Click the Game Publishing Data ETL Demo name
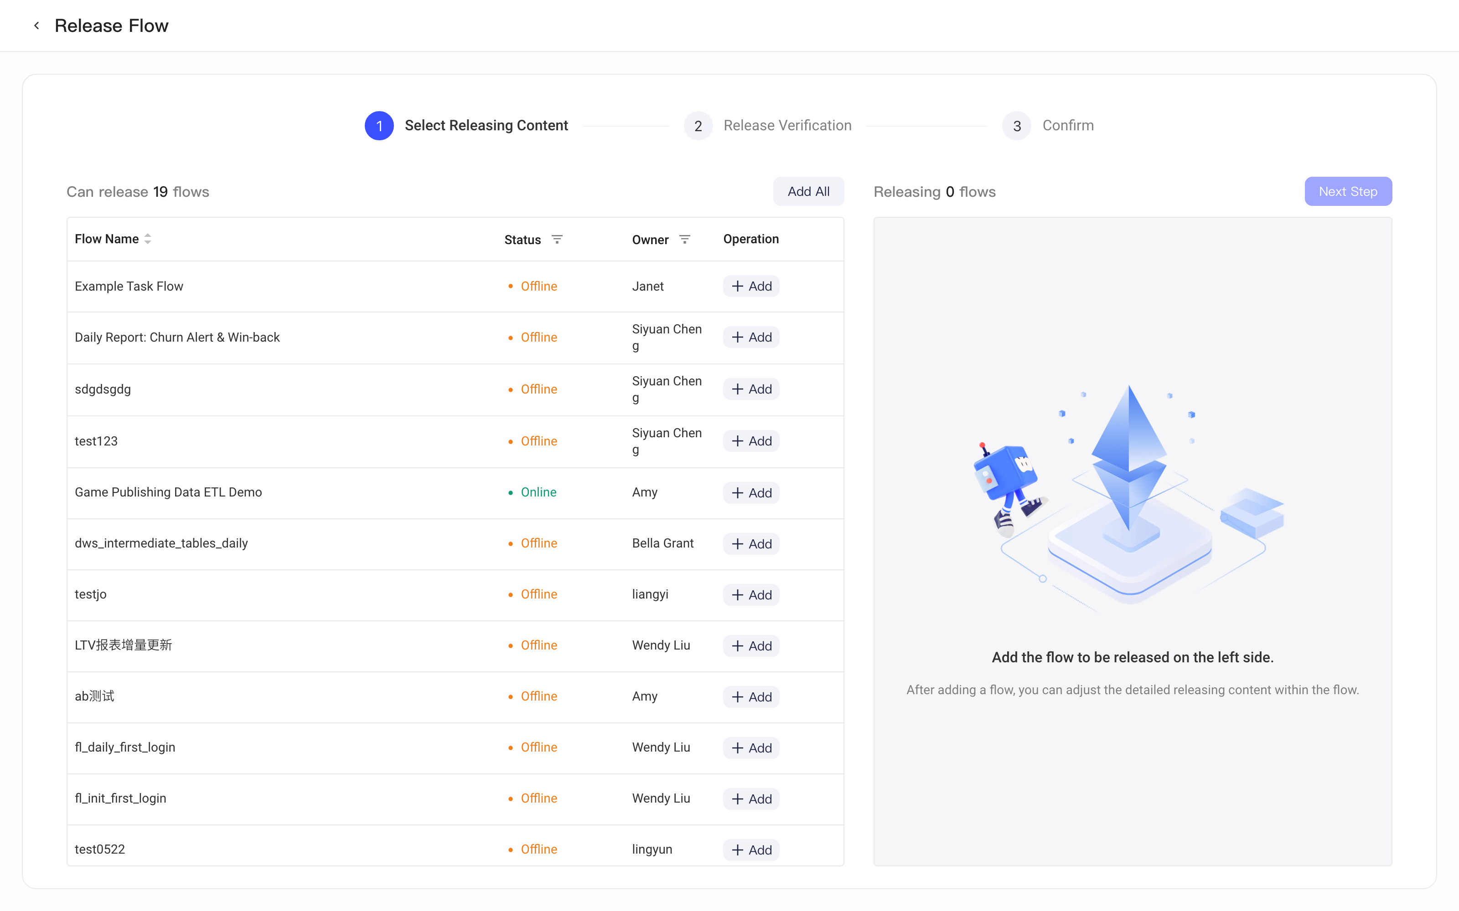The width and height of the screenshot is (1459, 911). point(168,492)
